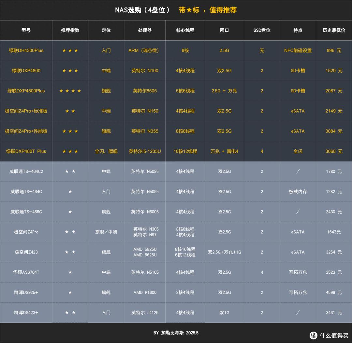Click the 3254 元 price
This screenshot has width=352, height=343.
[x=334, y=252]
